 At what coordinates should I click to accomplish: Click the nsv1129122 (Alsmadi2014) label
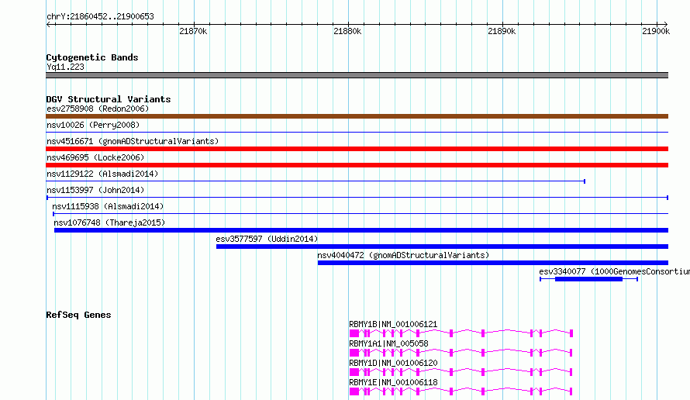coord(102,174)
